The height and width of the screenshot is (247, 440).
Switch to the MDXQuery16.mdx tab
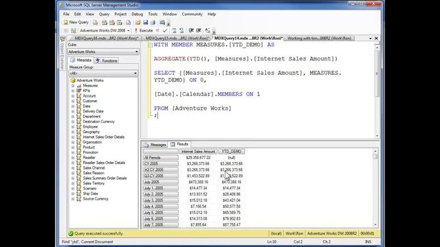coord(106,38)
